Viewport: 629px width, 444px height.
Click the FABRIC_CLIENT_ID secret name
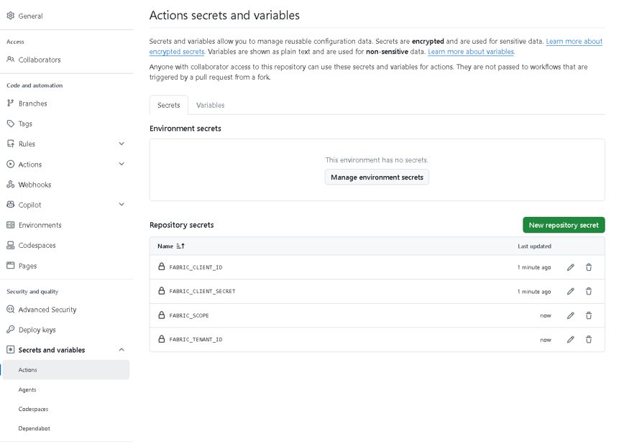coord(196,267)
